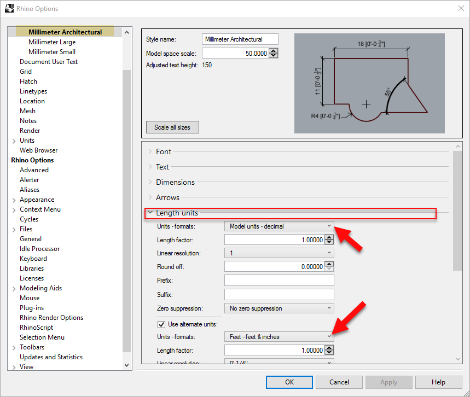Screen dimensions: 470x397
Task: Open the Zero suppression dropdown
Action: point(279,308)
